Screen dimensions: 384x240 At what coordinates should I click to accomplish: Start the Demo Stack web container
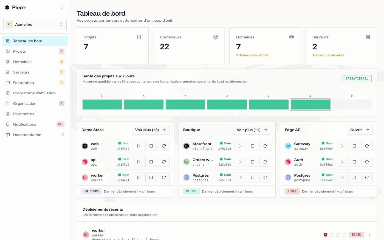click(139, 146)
